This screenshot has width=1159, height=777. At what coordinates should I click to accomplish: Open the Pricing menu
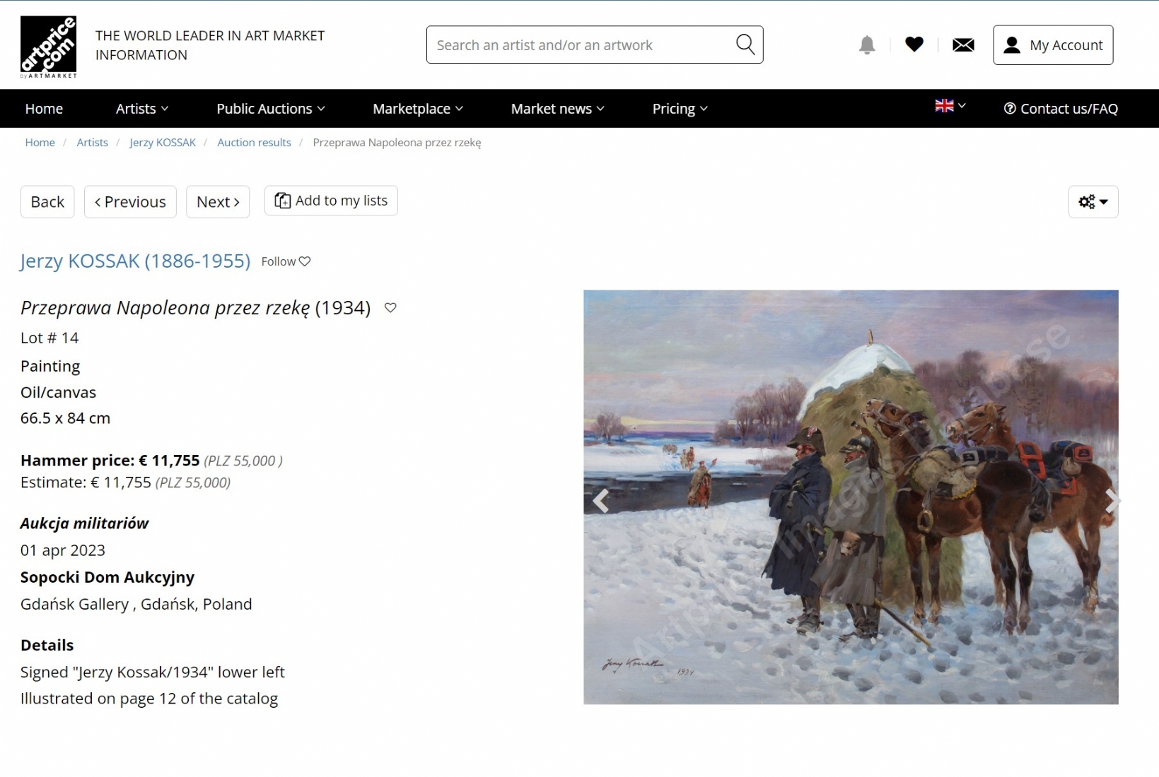680,109
